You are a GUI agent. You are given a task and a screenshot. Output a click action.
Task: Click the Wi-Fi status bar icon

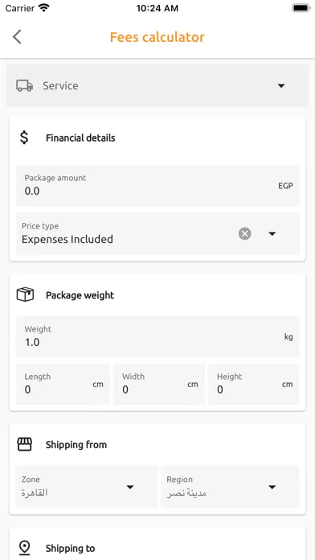pos(44,8)
